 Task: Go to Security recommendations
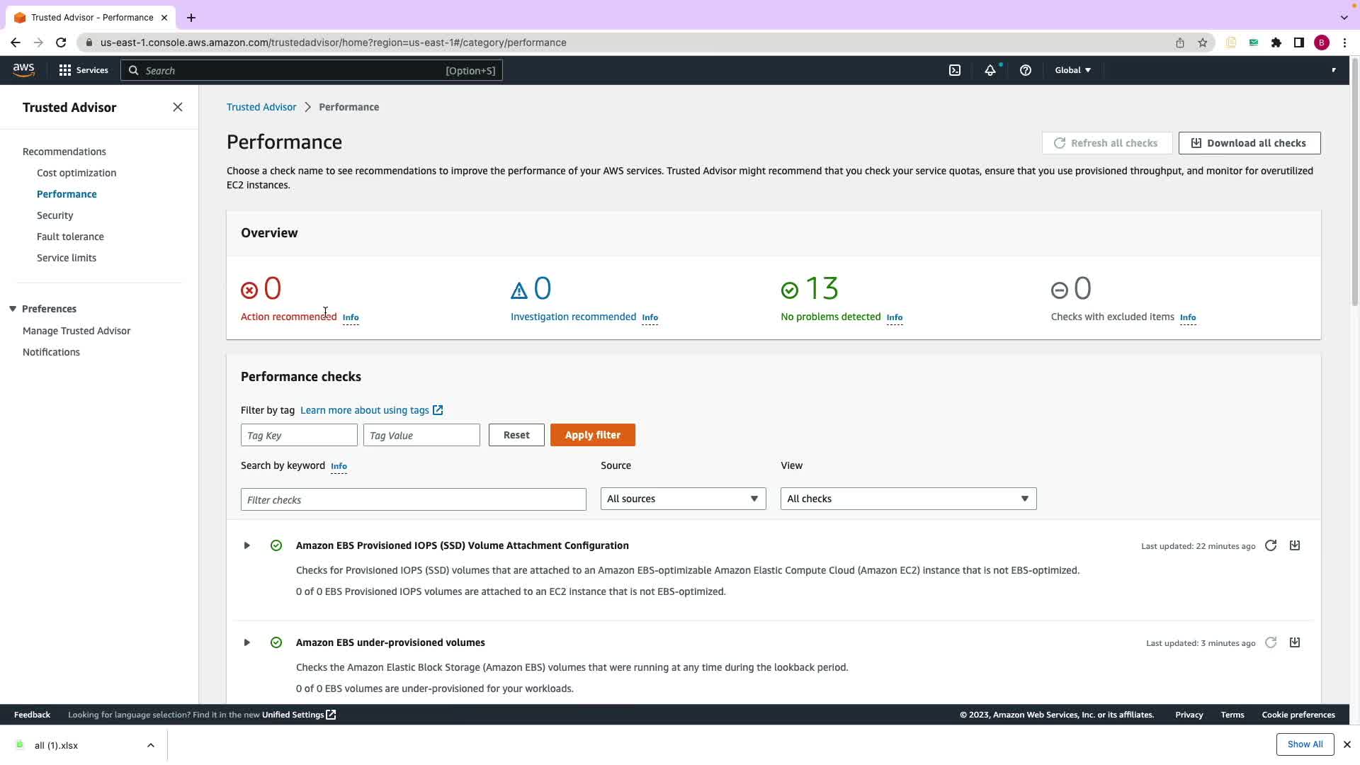(x=55, y=215)
